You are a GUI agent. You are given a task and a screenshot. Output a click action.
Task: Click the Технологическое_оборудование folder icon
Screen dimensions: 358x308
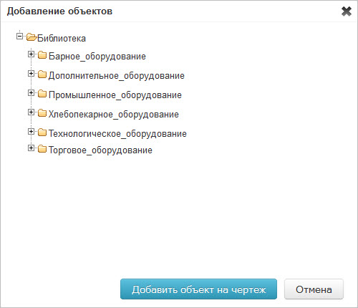pos(42,133)
